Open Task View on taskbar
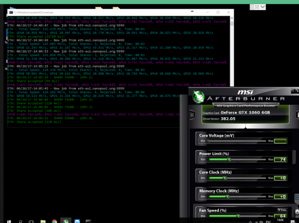This screenshot has width=299, height=223. (31, 221)
